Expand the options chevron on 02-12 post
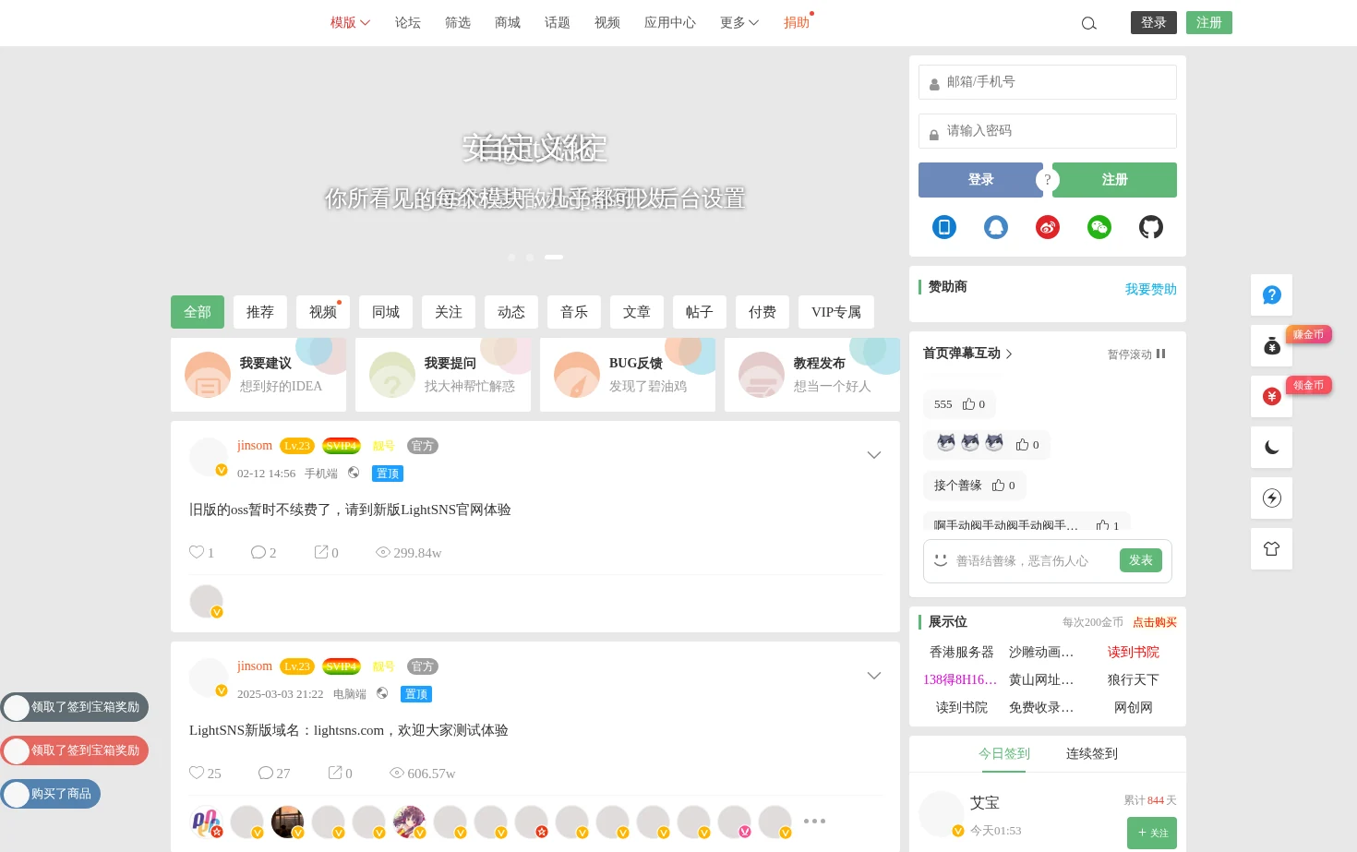This screenshot has height=852, width=1357. click(x=874, y=455)
